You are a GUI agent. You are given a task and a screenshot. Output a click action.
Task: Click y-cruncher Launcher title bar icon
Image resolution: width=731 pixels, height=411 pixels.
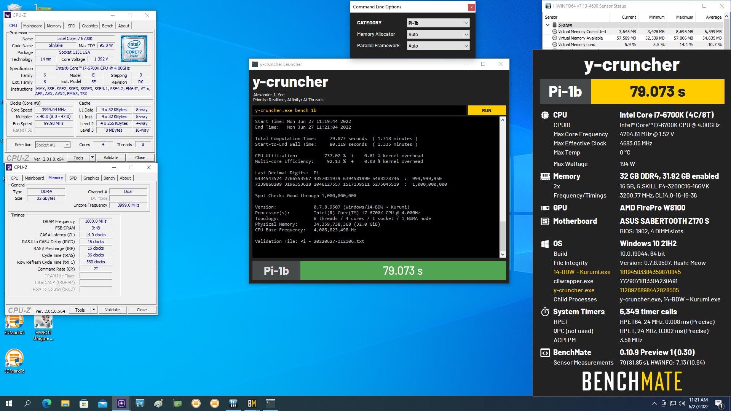(x=255, y=64)
